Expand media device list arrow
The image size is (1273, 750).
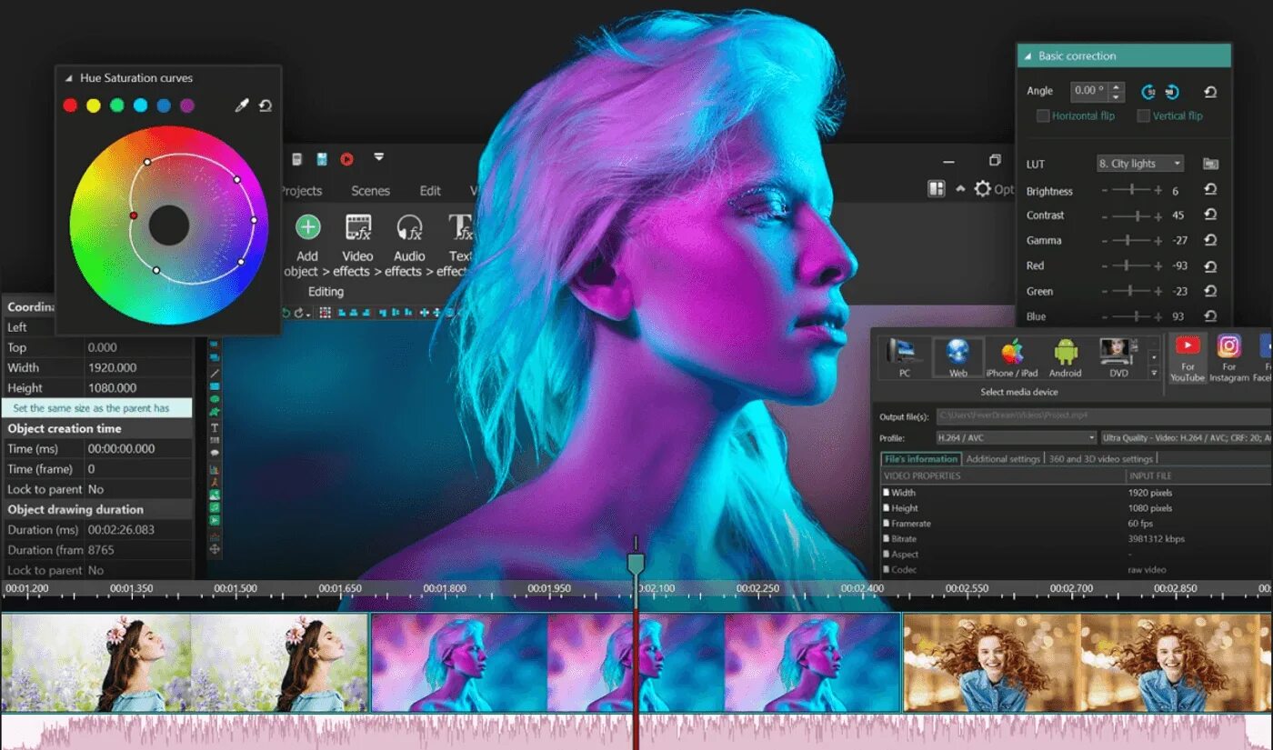click(x=1154, y=373)
